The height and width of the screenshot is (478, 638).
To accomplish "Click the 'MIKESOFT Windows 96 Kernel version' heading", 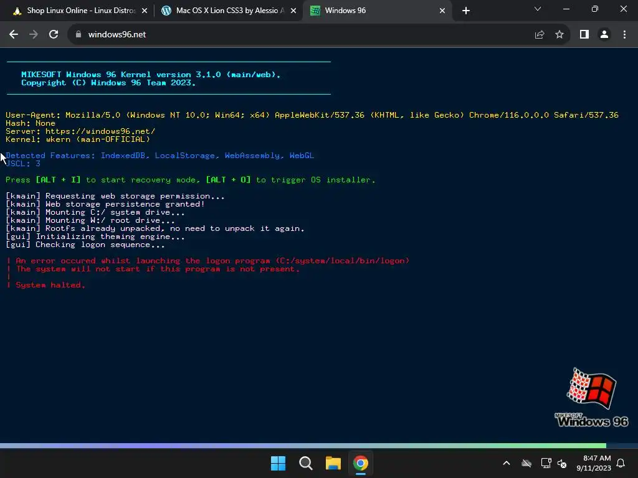I will [x=151, y=75].
